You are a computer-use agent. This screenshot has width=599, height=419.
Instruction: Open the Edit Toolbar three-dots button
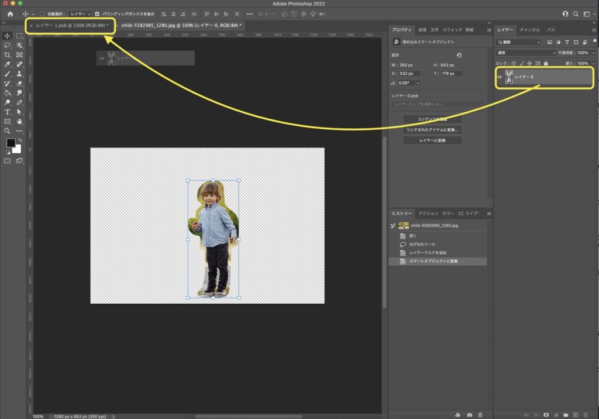(x=19, y=131)
